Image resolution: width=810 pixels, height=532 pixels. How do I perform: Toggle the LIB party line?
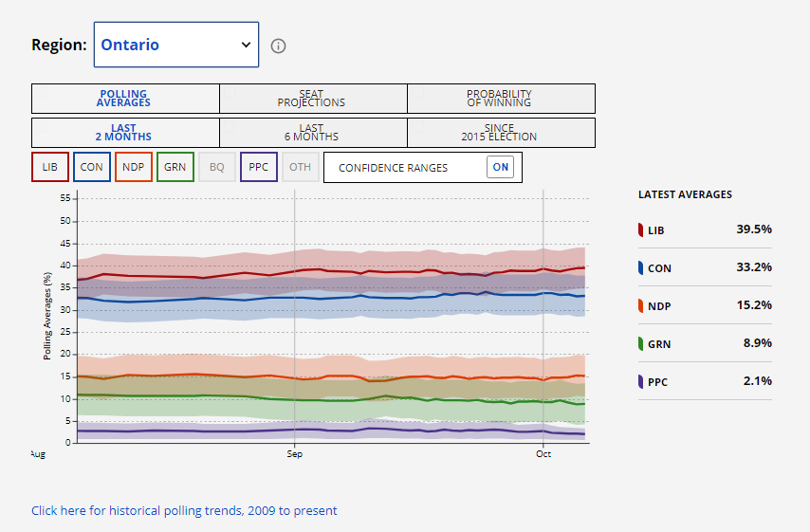point(50,167)
